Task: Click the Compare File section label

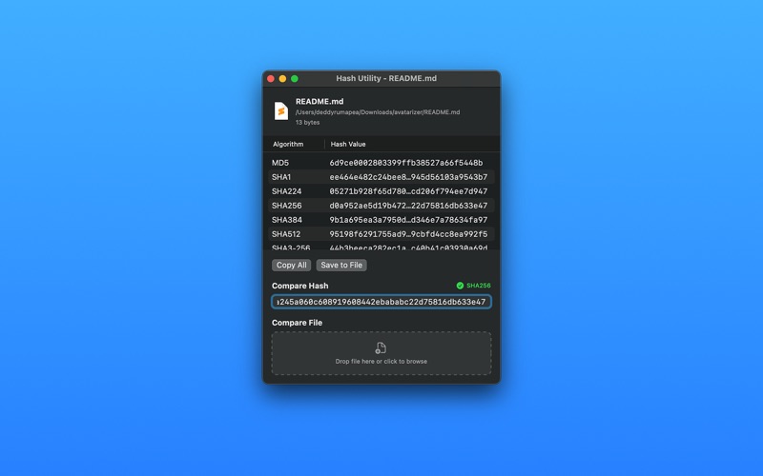Action: click(x=297, y=323)
